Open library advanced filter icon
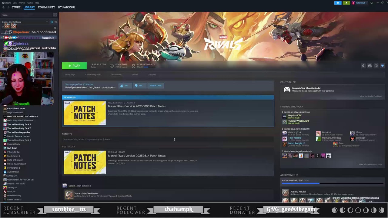 pos(55,28)
